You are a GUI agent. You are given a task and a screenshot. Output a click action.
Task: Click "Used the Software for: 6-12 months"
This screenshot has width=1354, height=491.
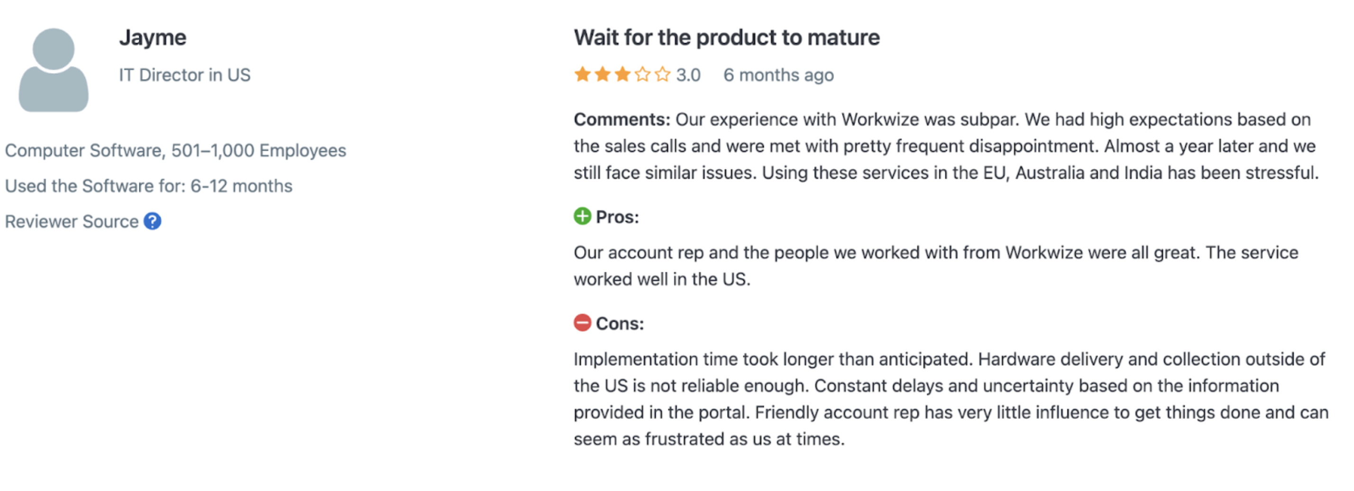tap(149, 186)
